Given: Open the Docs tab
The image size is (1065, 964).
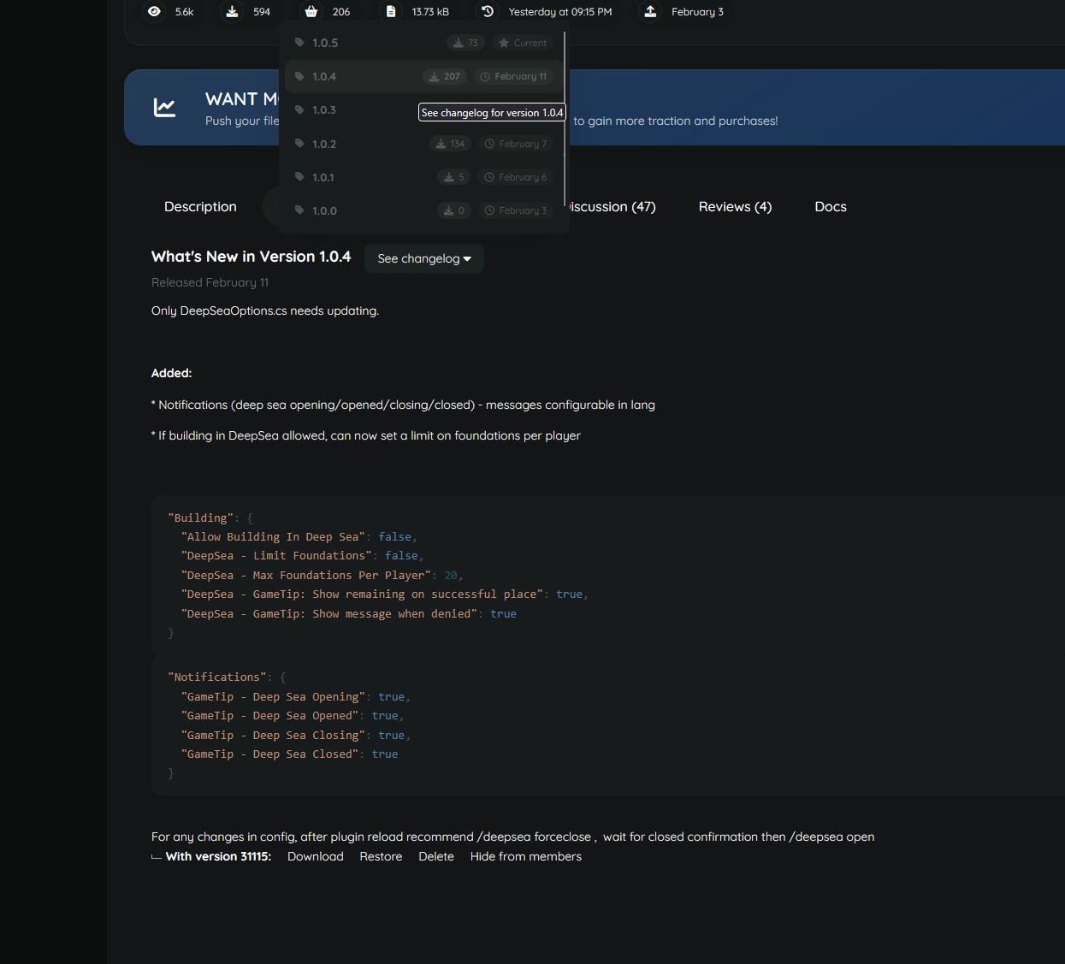Looking at the screenshot, I should click(x=830, y=207).
